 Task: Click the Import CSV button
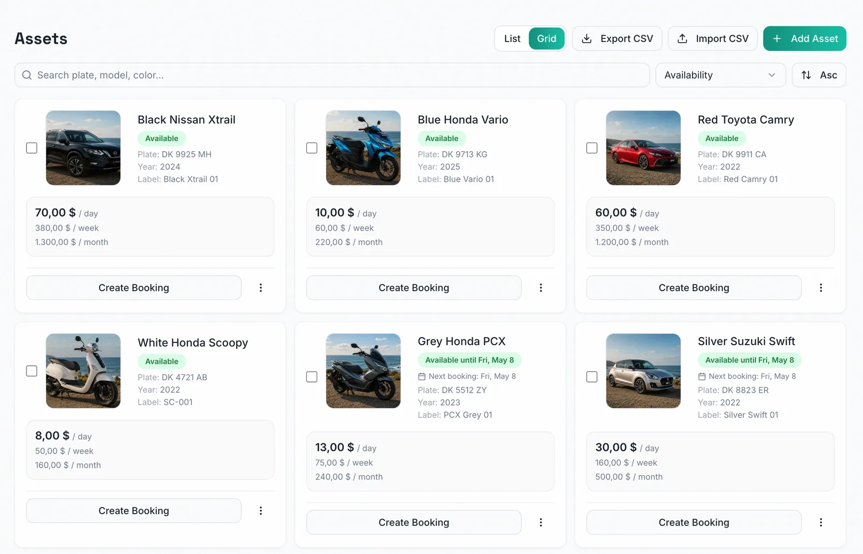(x=713, y=38)
